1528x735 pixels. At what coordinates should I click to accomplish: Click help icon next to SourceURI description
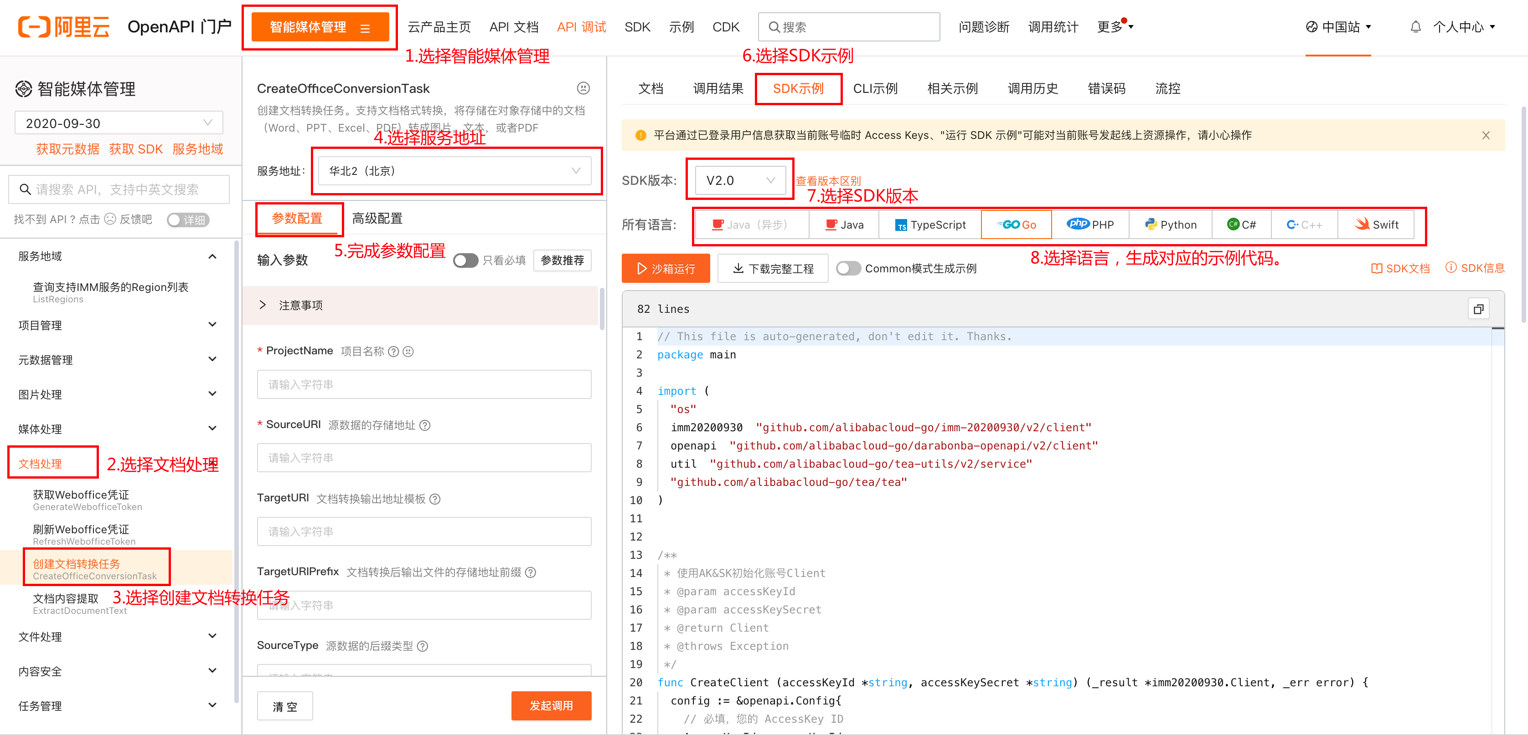425,425
